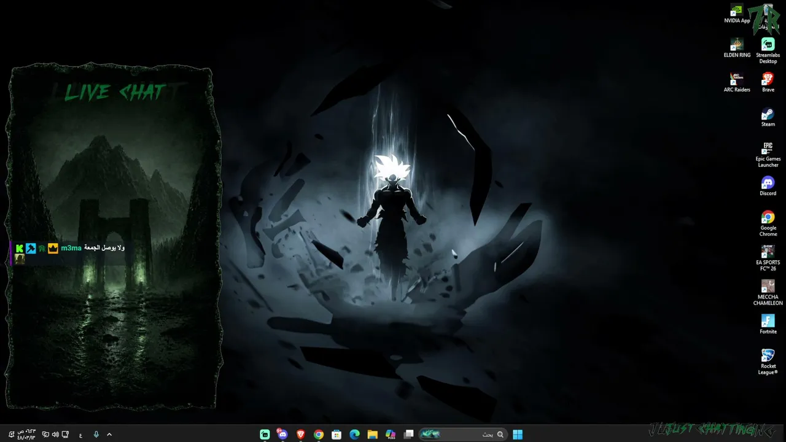786x442 pixels.
Task: Select the Rocket League desktop shortcut
Action: click(x=768, y=362)
